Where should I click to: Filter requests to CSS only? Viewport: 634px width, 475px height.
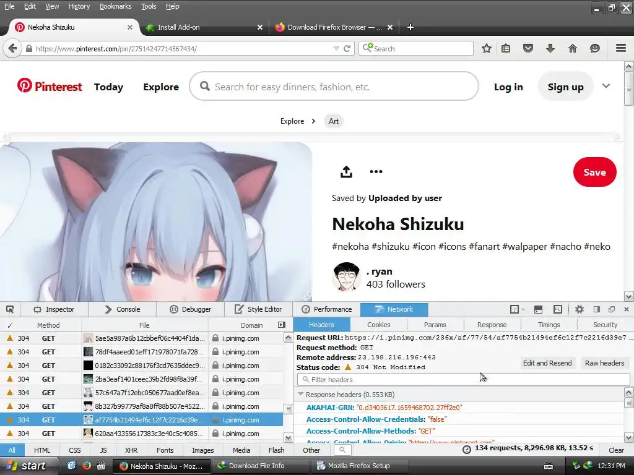point(75,450)
